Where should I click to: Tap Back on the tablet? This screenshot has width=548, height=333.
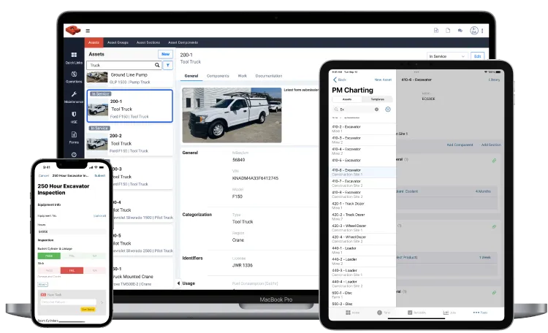(x=339, y=80)
